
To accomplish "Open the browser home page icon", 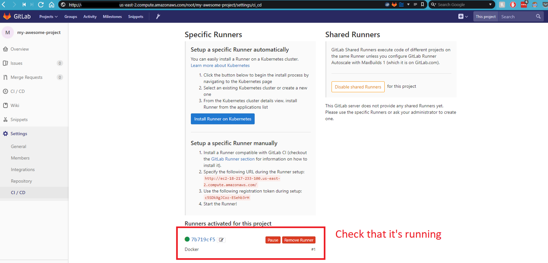I will tap(51, 4).
